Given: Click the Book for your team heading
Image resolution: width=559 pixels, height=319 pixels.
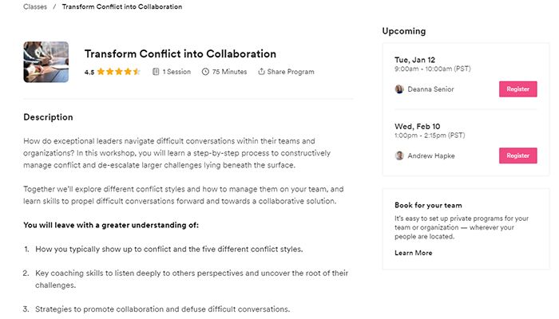Looking at the screenshot, I should 428,205.
